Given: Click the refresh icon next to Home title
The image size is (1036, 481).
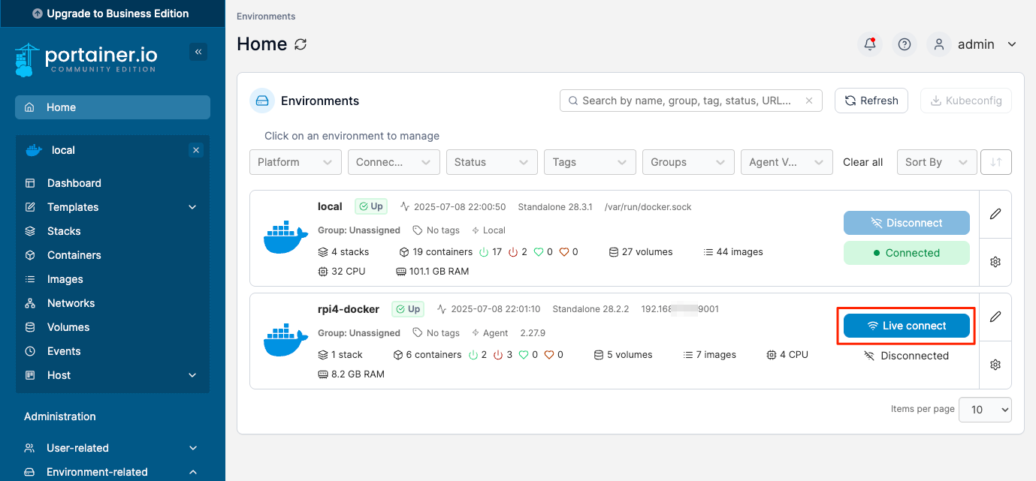Looking at the screenshot, I should 301,44.
